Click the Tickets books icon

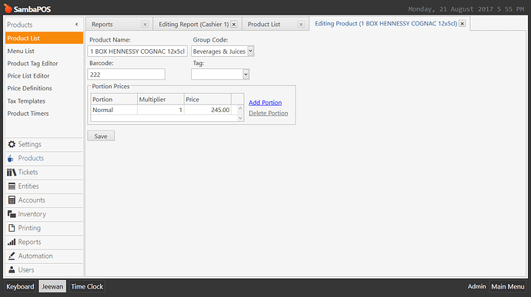(x=12, y=173)
